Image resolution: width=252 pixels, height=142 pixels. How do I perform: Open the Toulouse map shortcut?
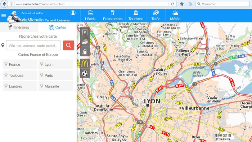[20, 76]
